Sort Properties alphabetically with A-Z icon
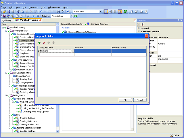 (x=143, y=24)
